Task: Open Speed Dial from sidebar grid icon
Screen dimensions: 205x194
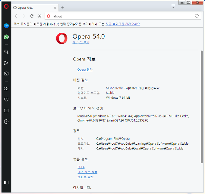Action: pyautogui.click(x=6, y=89)
